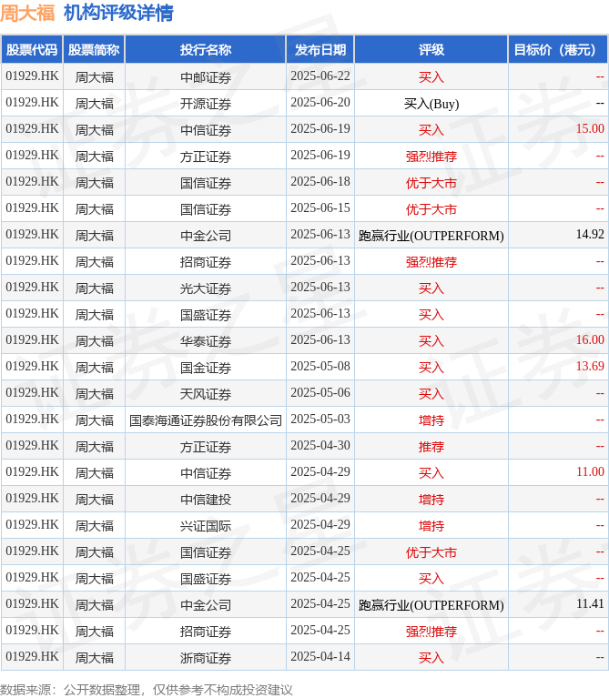This screenshot has width=609, height=698.
Task: Click the 机构评级详情 heading
Action: point(118,13)
